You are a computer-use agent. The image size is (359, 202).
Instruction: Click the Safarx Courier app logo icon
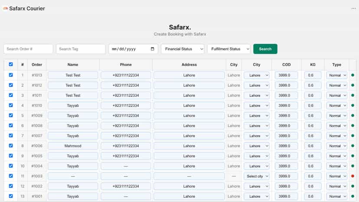(5, 9)
